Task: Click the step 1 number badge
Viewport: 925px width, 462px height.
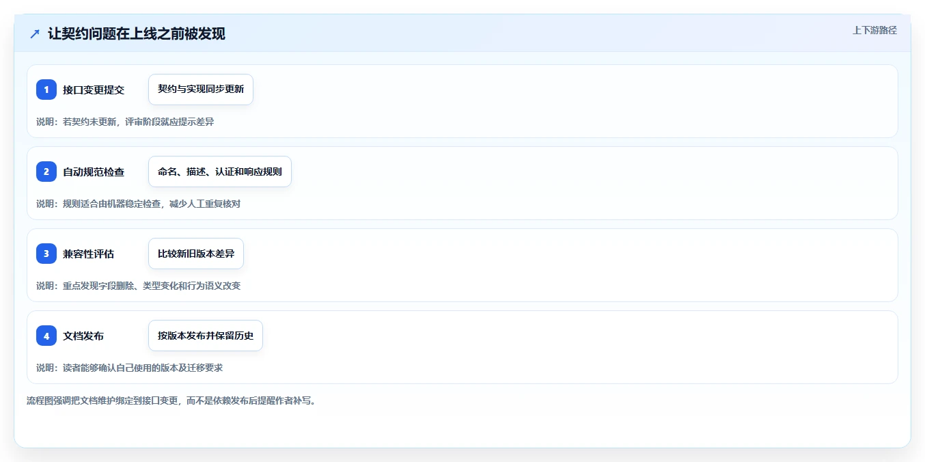Action: (46, 90)
